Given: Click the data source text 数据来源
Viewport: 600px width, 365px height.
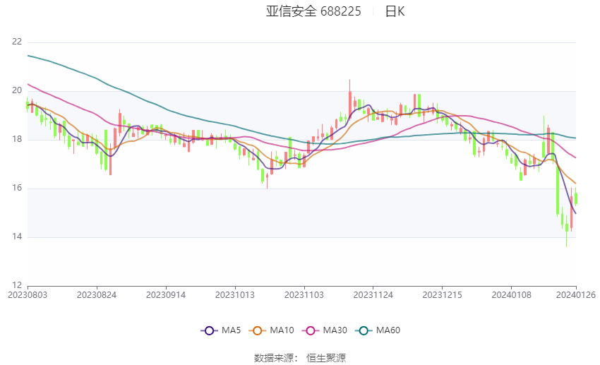Looking at the screenshot, I should click(x=274, y=358).
